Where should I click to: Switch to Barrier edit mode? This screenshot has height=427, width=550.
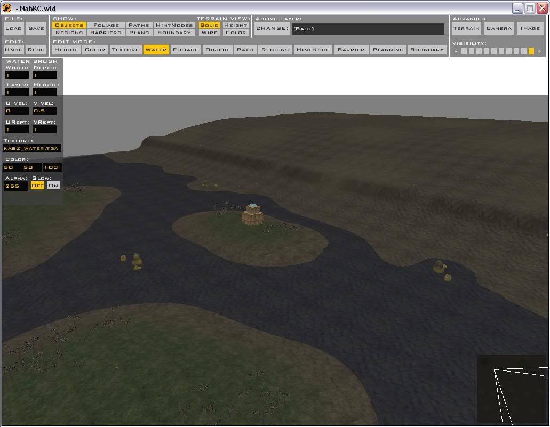(x=351, y=50)
